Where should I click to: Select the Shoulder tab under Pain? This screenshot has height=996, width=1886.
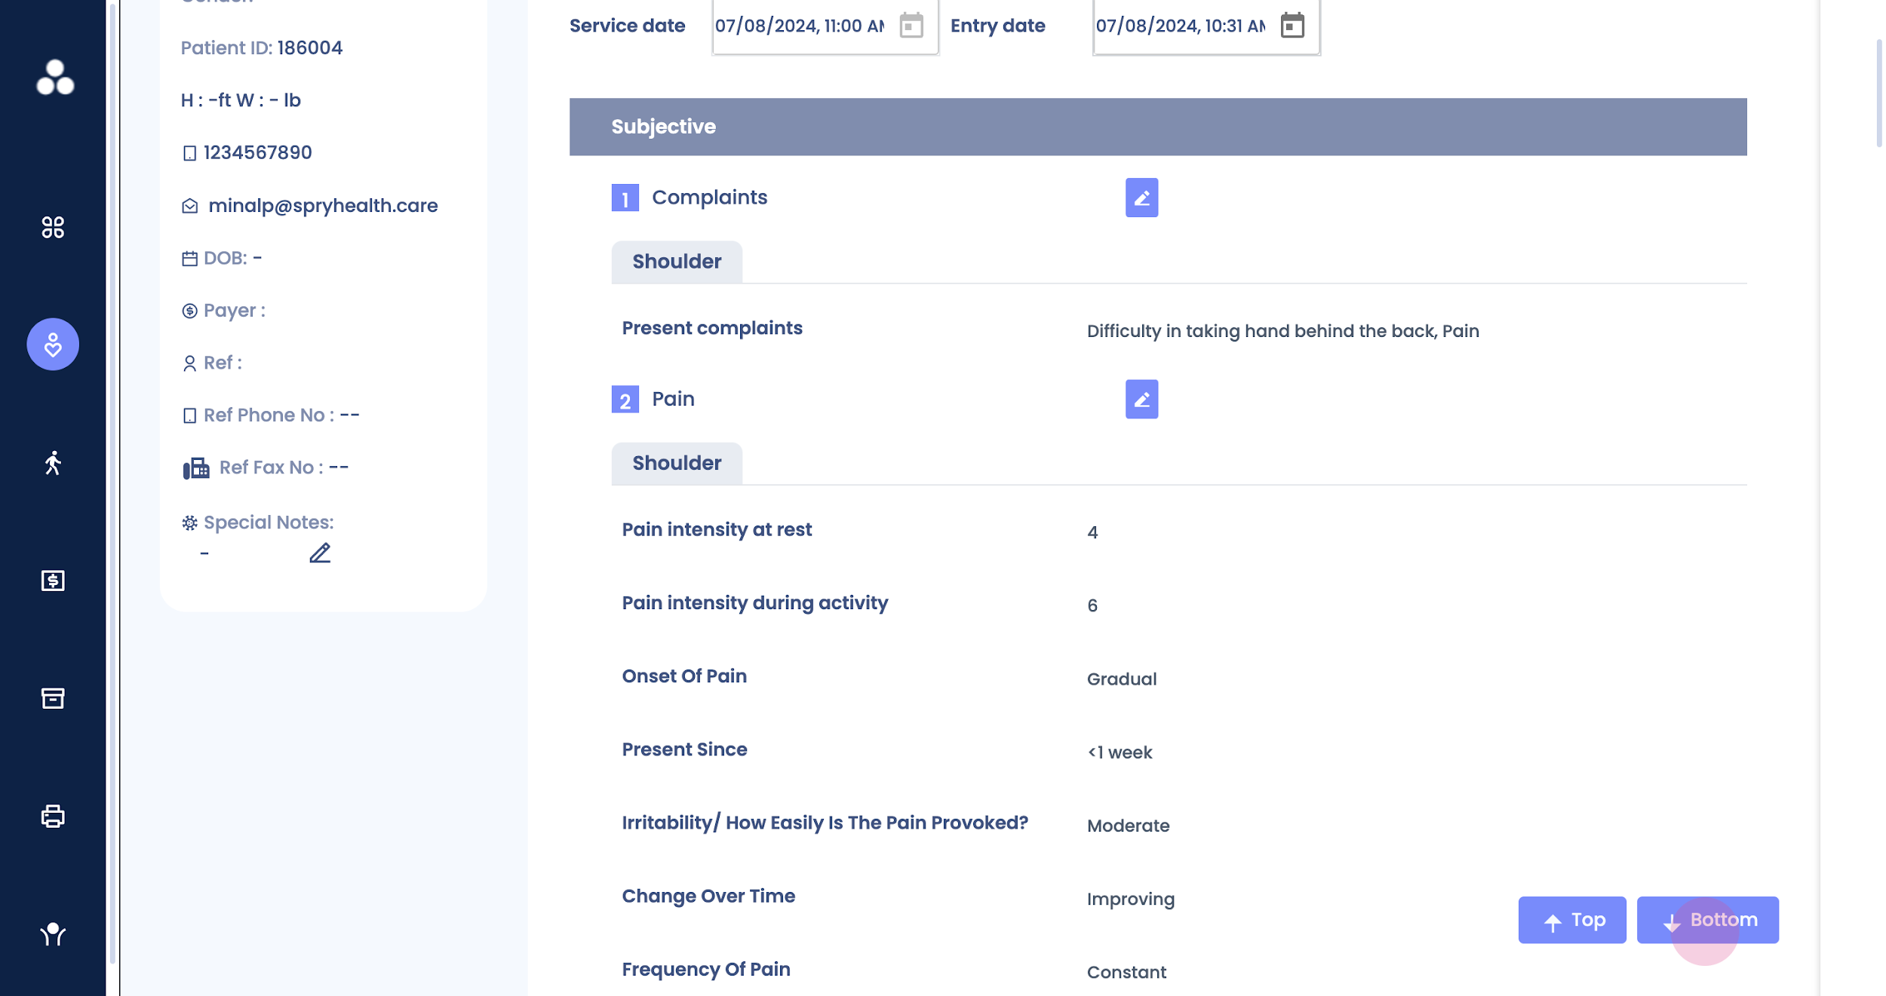tap(677, 463)
